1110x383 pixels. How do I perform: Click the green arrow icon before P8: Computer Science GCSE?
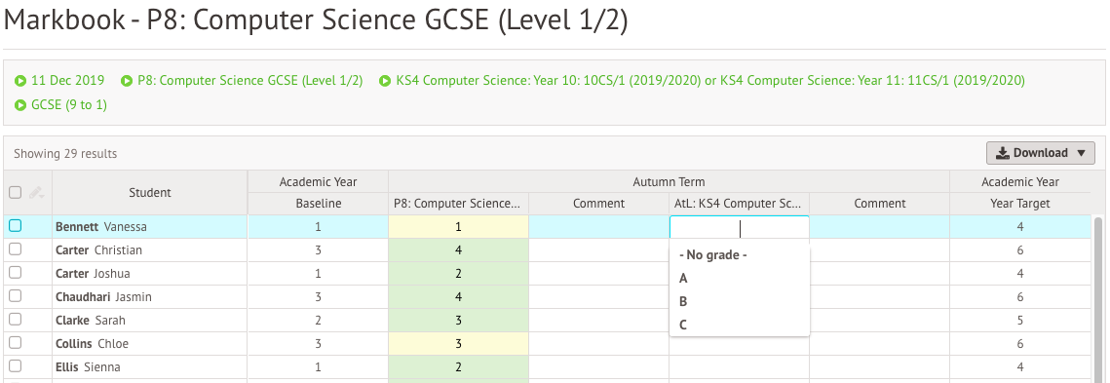[127, 81]
